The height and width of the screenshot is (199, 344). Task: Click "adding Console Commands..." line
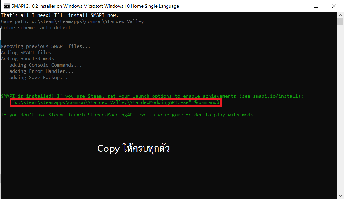(x=46, y=65)
